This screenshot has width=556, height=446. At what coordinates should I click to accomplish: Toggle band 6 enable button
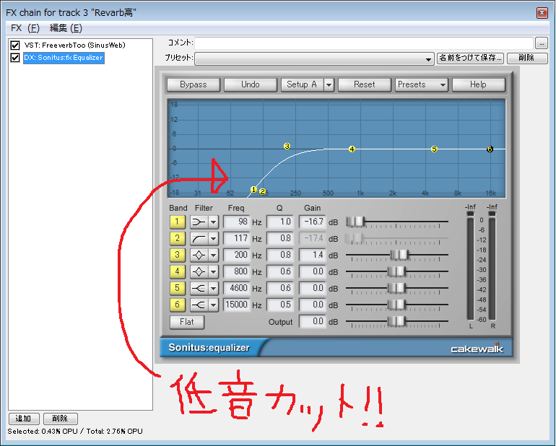click(x=178, y=305)
